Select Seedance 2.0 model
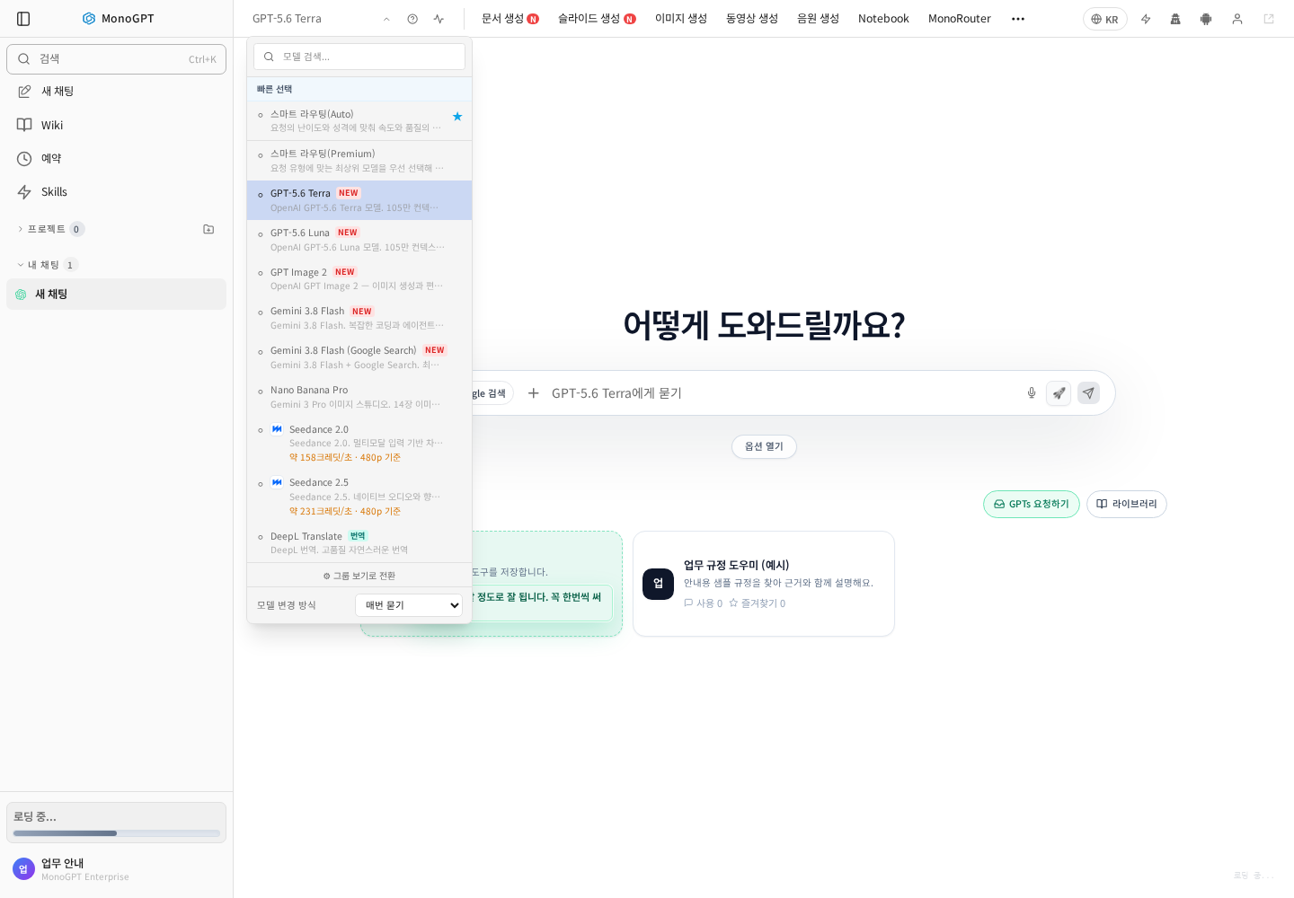Image resolution: width=1294 pixels, height=898 pixels. (359, 444)
